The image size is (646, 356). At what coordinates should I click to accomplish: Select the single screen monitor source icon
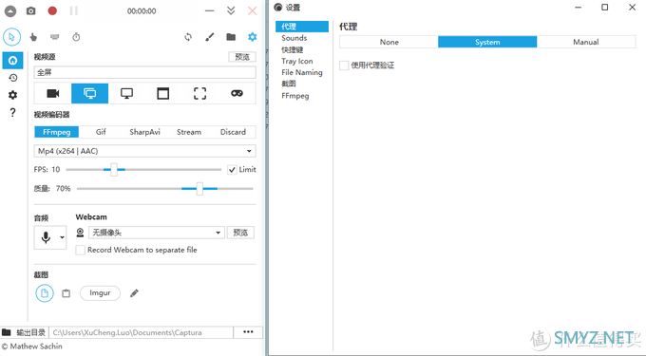(x=127, y=93)
